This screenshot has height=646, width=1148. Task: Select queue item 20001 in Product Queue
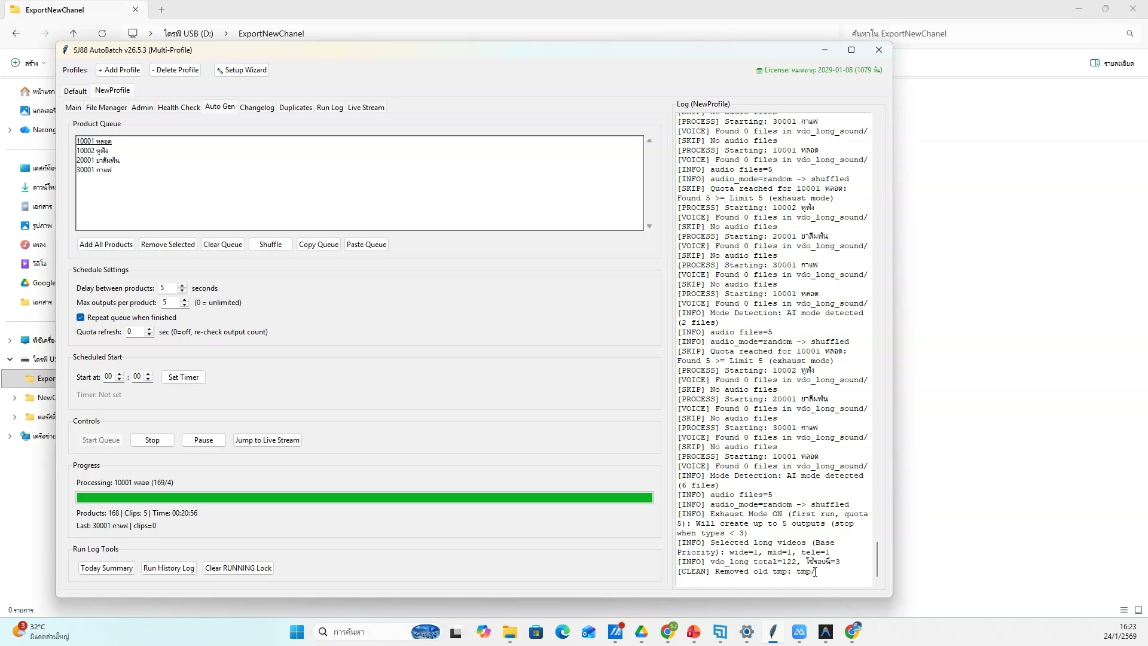coord(98,160)
